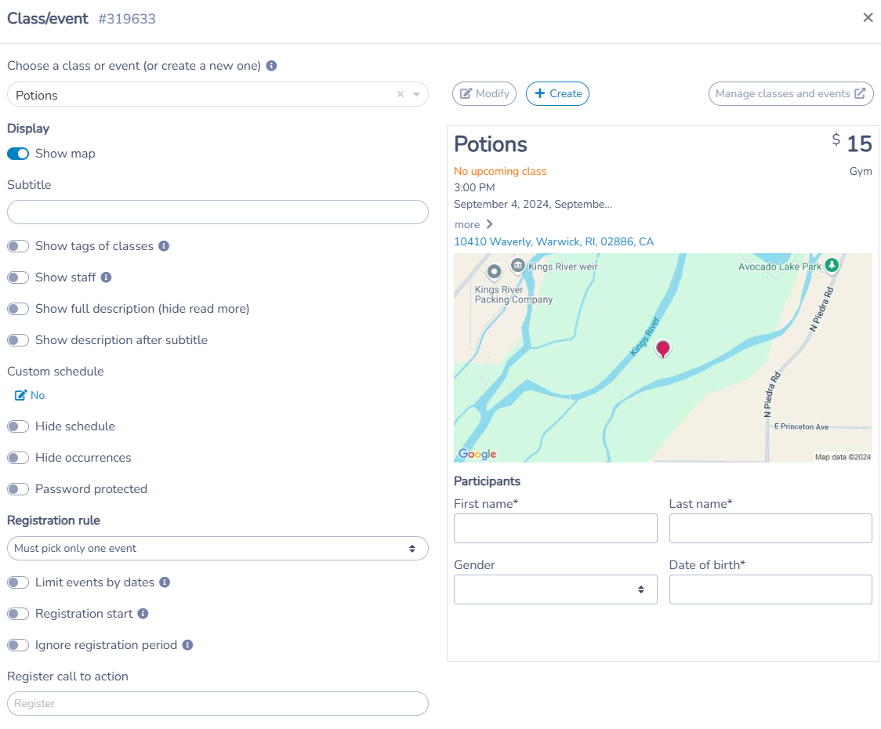Click the Modify button

(484, 94)
